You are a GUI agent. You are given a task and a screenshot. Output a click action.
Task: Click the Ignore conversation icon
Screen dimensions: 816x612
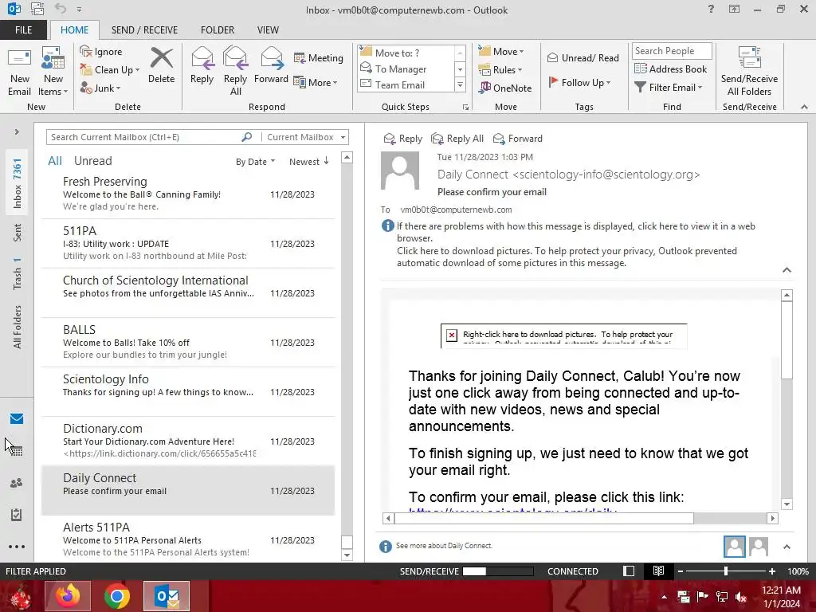[86, 51]
